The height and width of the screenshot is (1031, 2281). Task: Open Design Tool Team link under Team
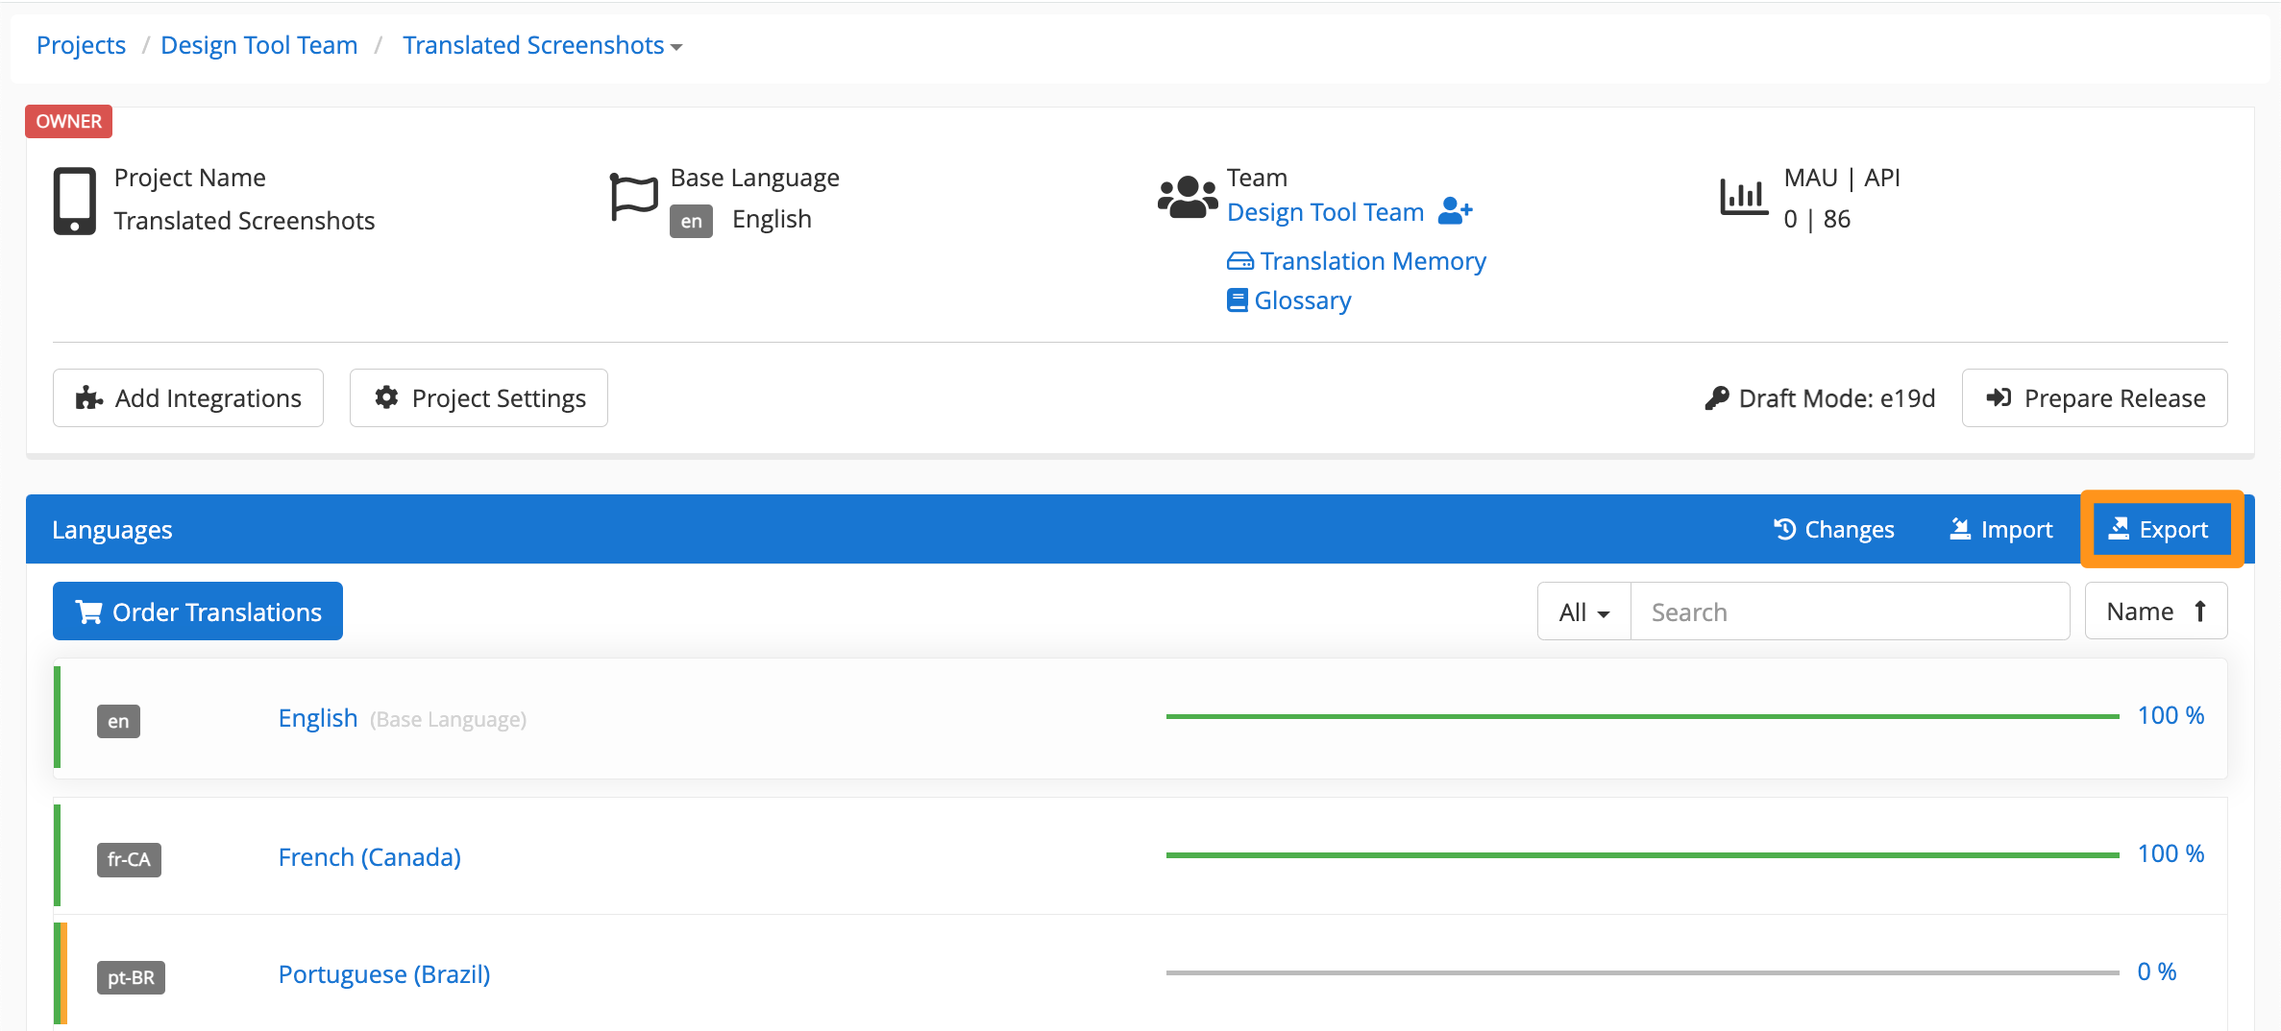coord(1325,212)
